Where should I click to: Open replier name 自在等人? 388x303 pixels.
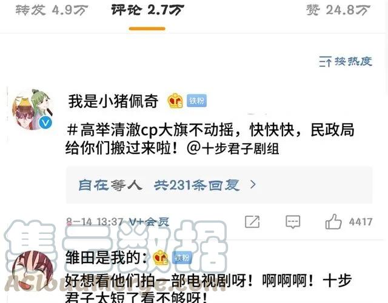click(x=110, y=185)
